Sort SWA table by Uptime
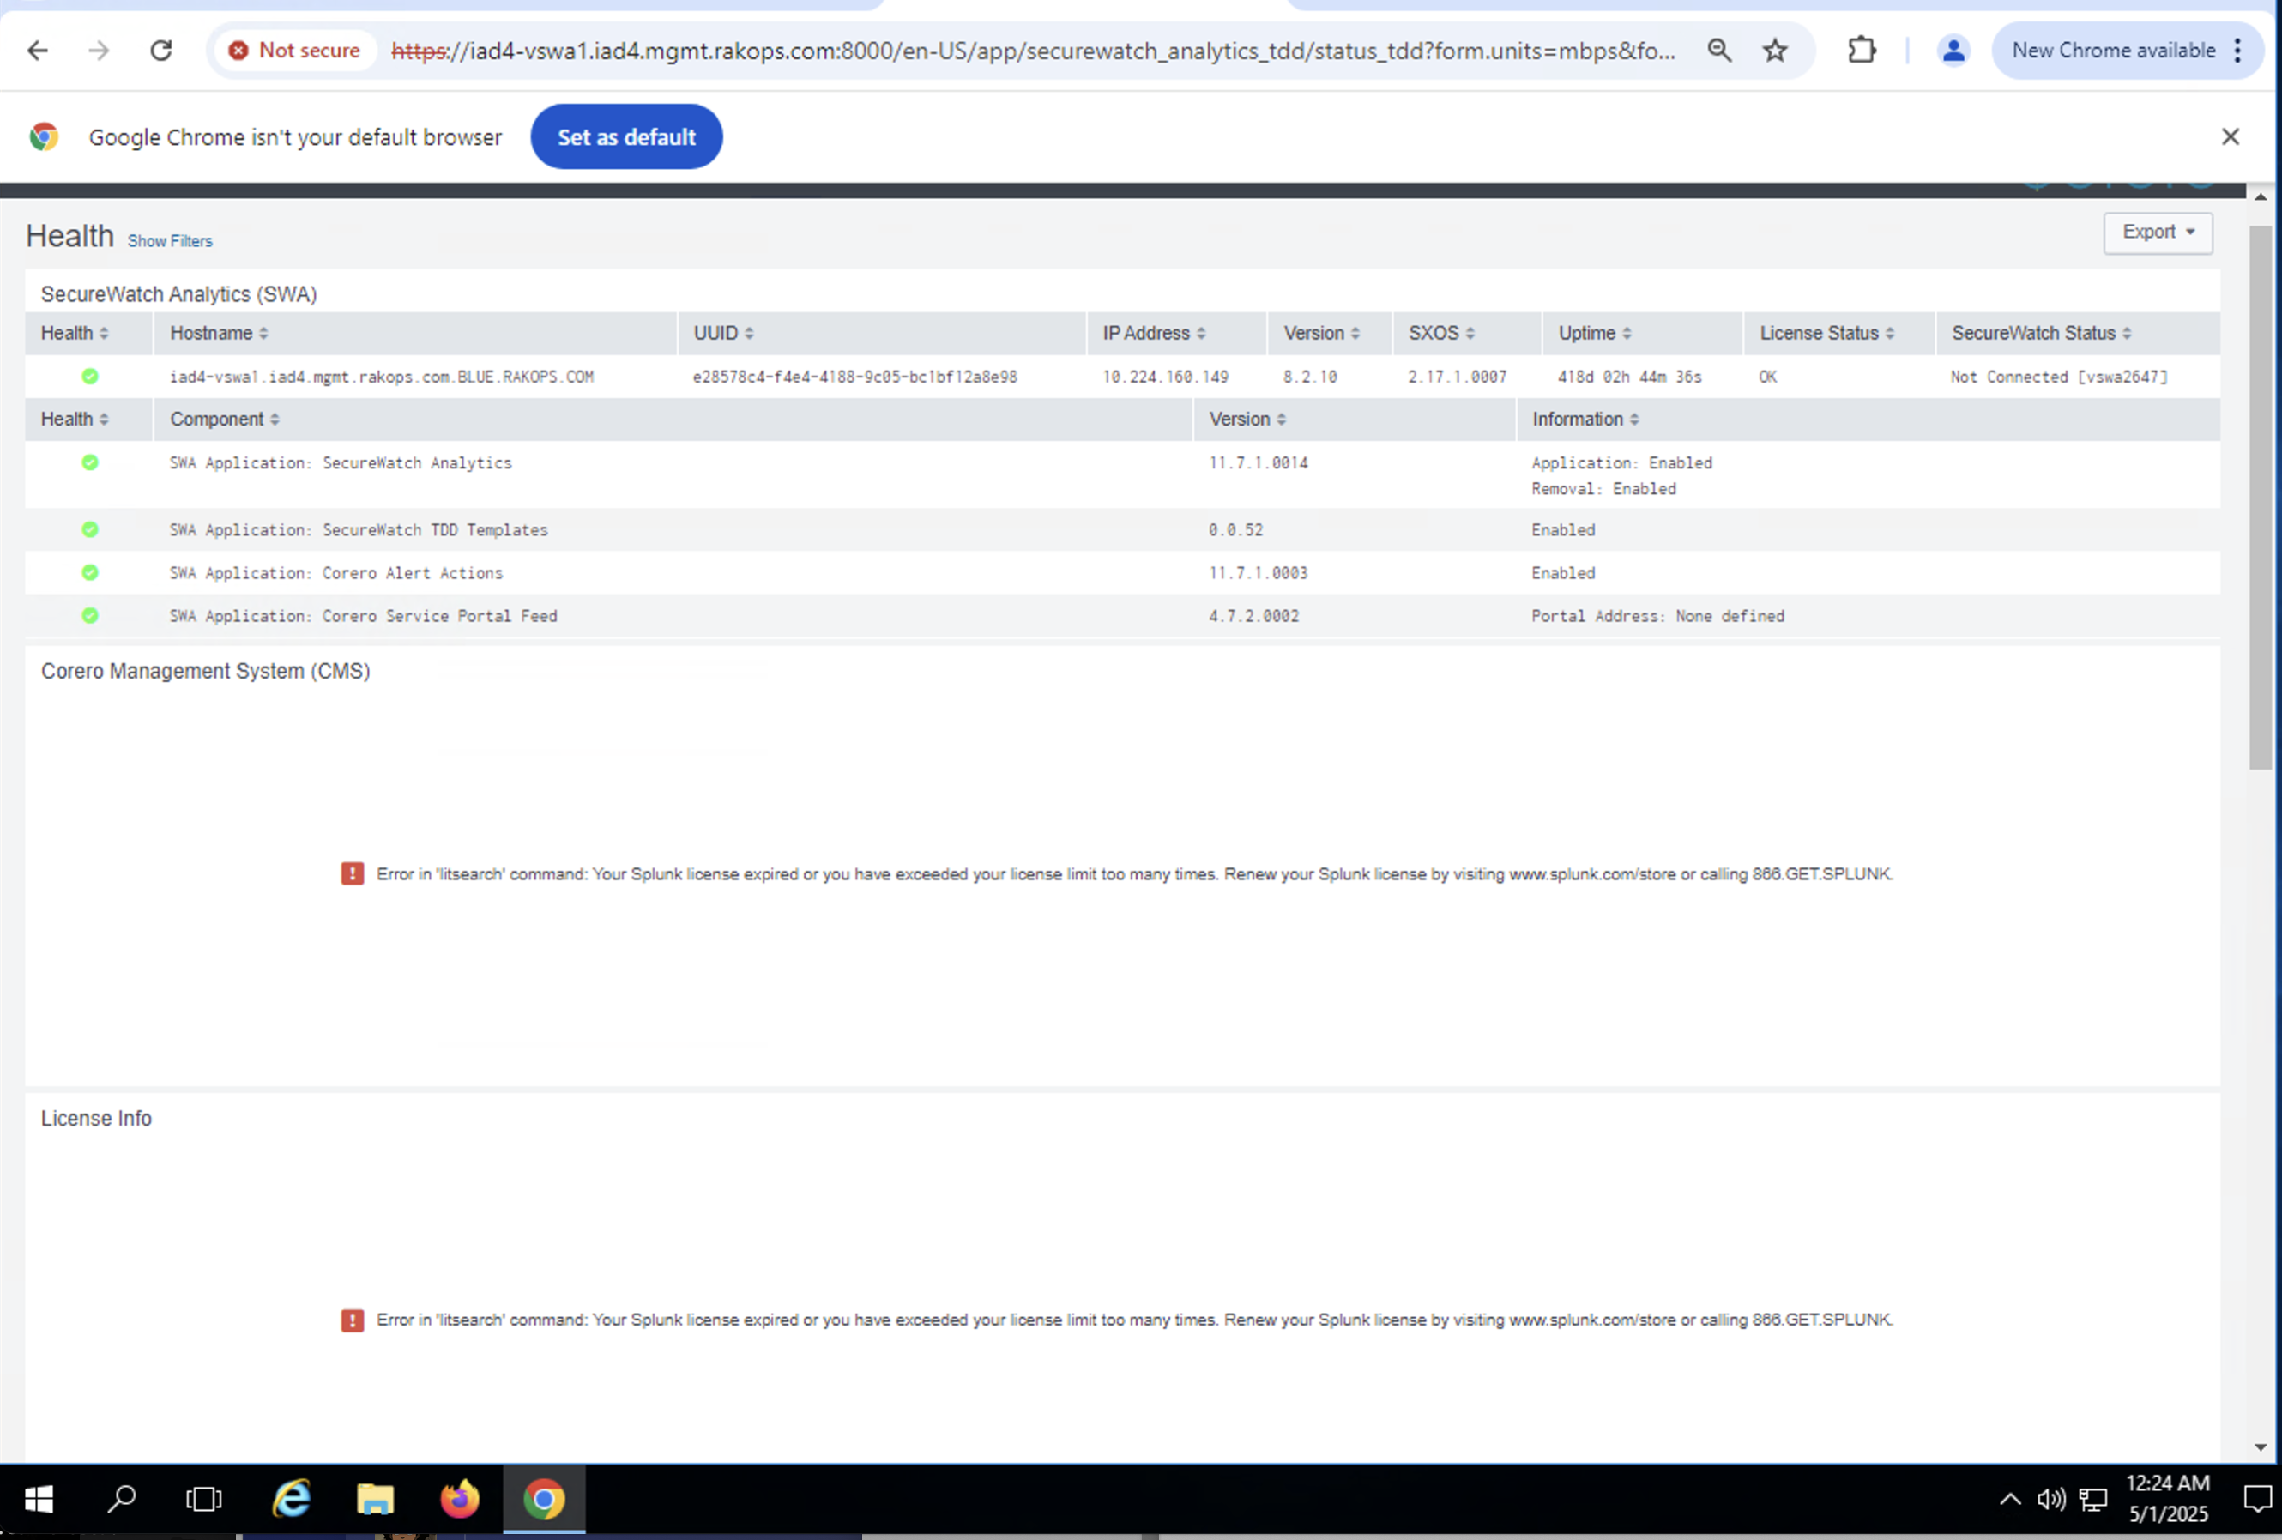This screenshot has height=1540, width=2282. coord(1595,333)
